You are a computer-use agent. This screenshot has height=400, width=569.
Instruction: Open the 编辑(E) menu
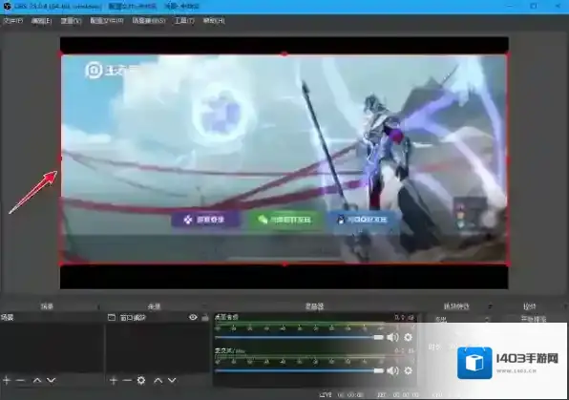(41, 21)
